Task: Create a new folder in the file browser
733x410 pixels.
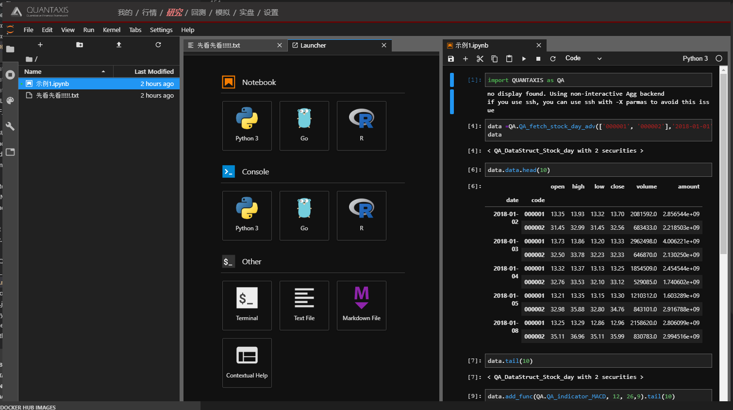Action: 80,45
